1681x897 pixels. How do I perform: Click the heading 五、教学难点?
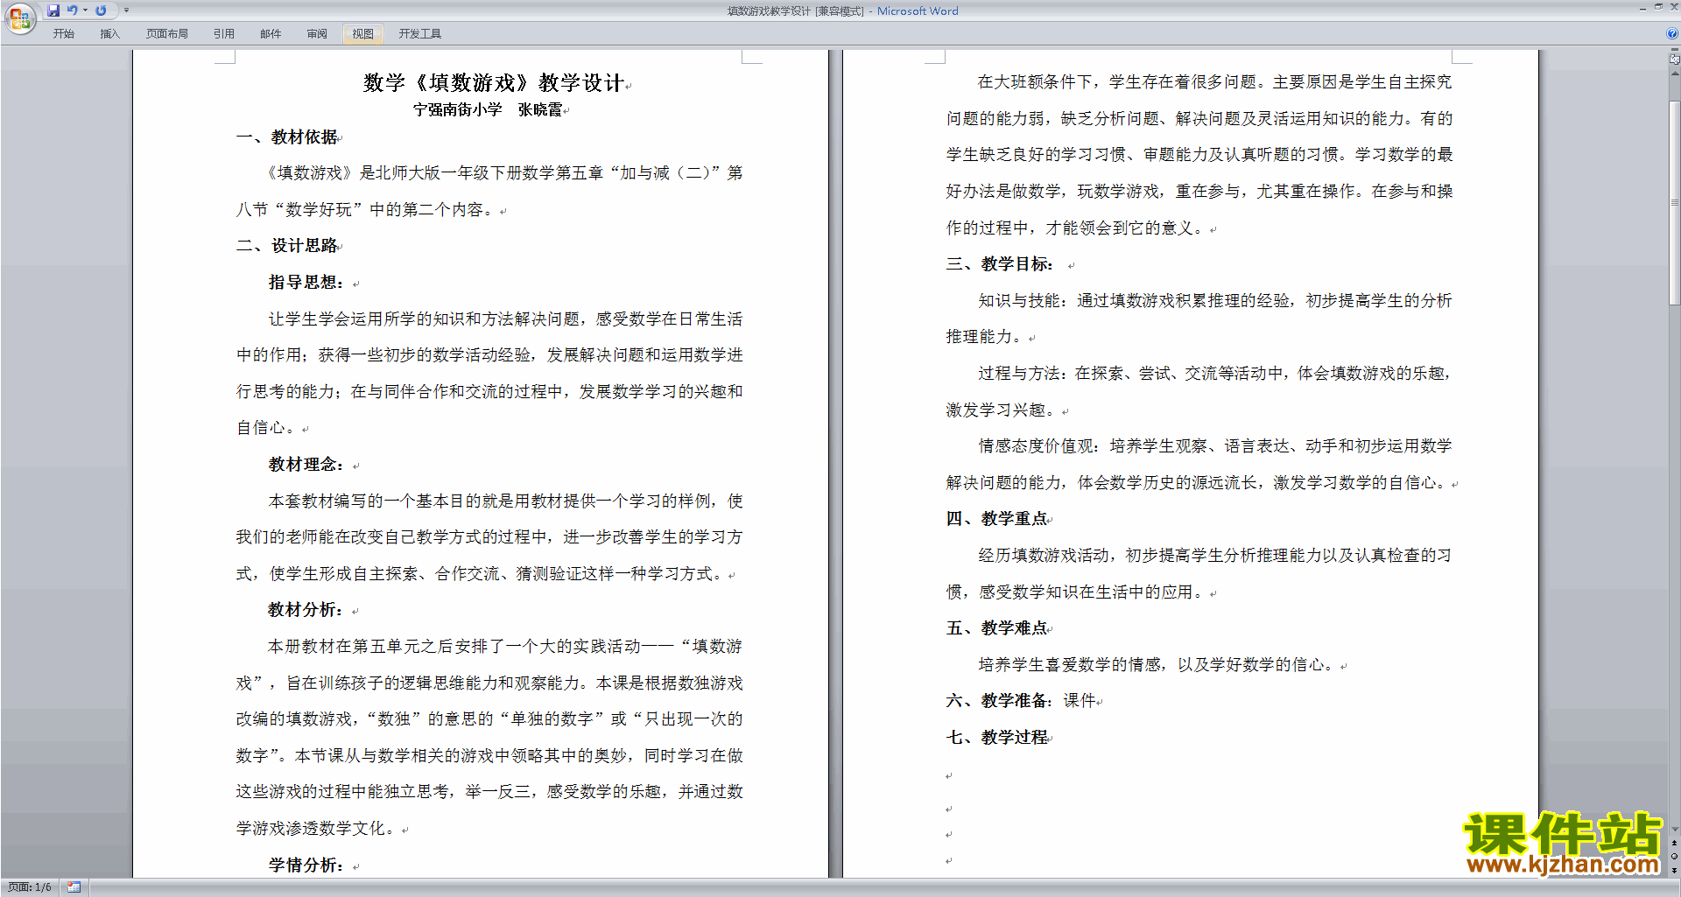click(x=997, y=628)
